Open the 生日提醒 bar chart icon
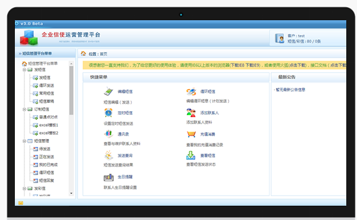 (109, 177)
